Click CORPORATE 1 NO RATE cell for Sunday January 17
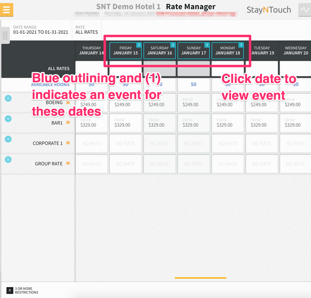311x298 pixels. (194, 143)
